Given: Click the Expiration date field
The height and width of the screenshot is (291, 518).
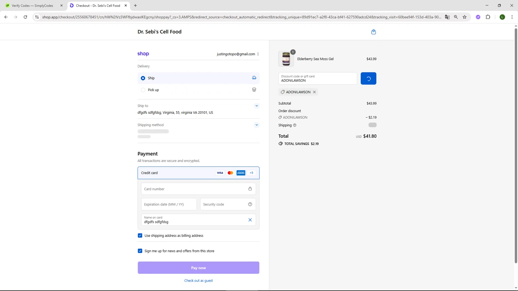Looking at the screenshot, I should [169, 204].
